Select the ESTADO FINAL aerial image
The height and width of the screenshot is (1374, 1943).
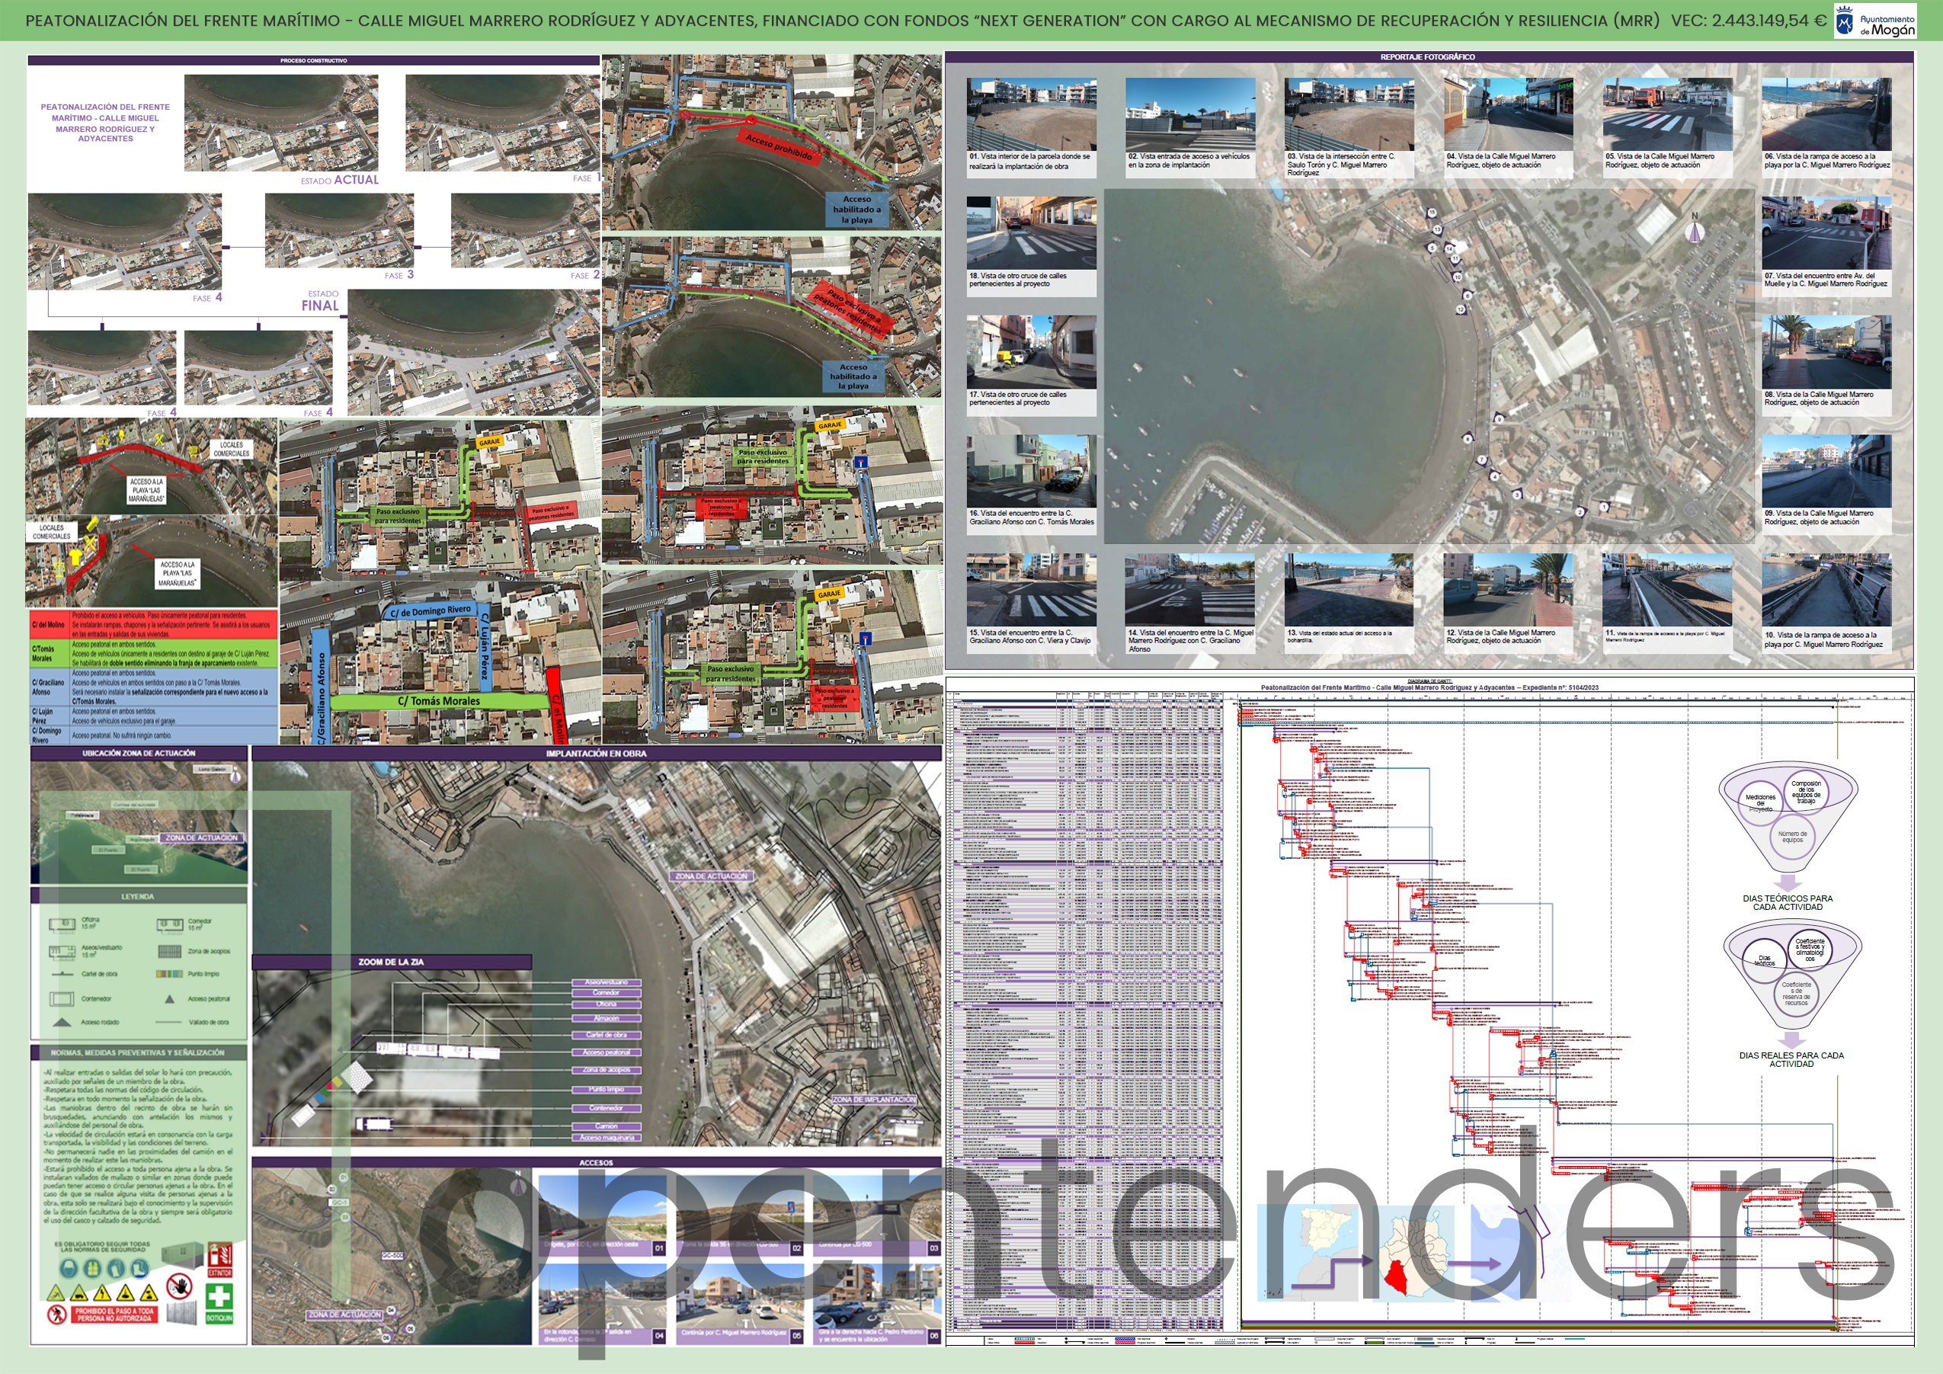(474, 352)
